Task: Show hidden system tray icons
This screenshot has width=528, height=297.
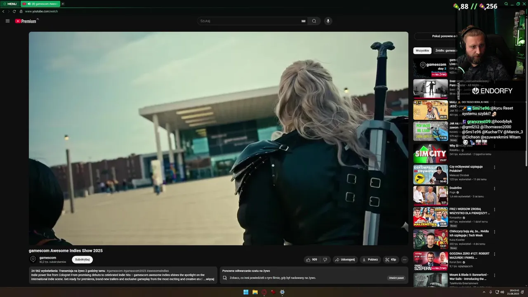Action: 484,292
